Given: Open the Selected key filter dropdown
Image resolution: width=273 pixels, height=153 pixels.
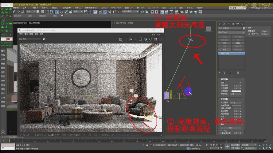Looking at the screenshot, I should click(249, 145).
